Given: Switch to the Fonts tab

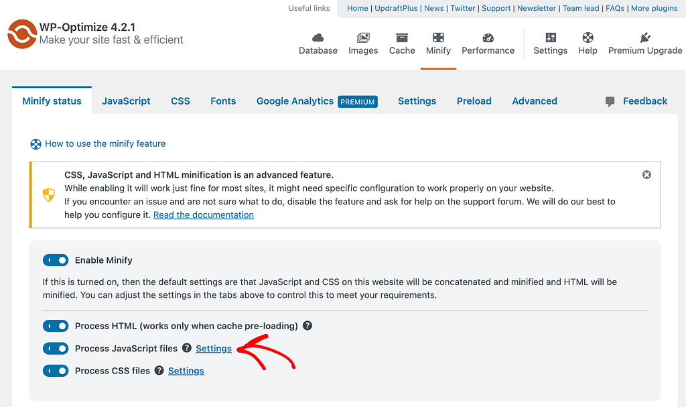Looking at the screenshot, I should pos(223,101).
